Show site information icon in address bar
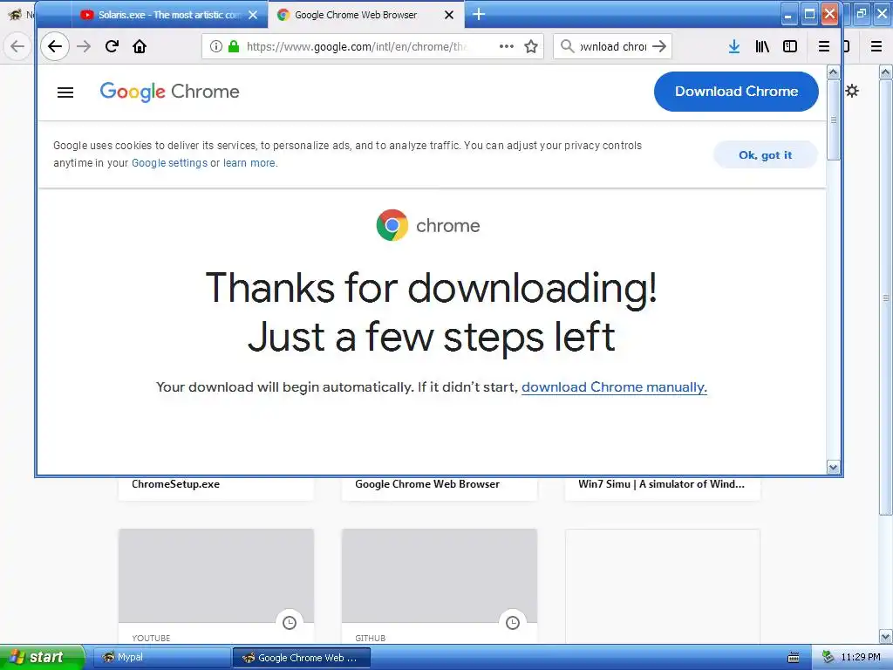 pos(216,46)
